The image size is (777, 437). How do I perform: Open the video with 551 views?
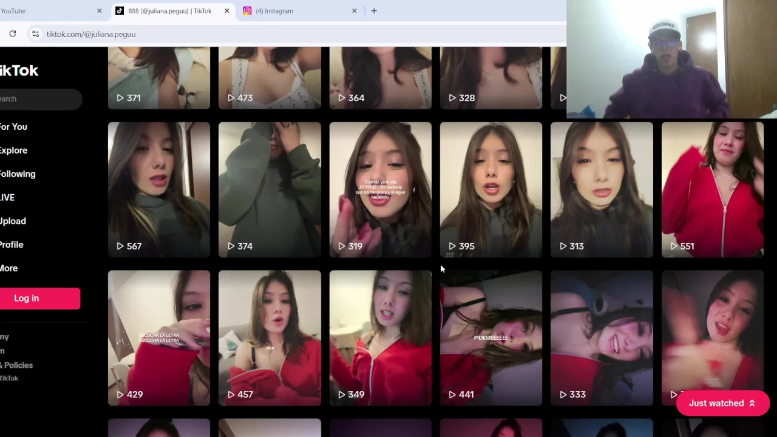click(x=713, y=190)
